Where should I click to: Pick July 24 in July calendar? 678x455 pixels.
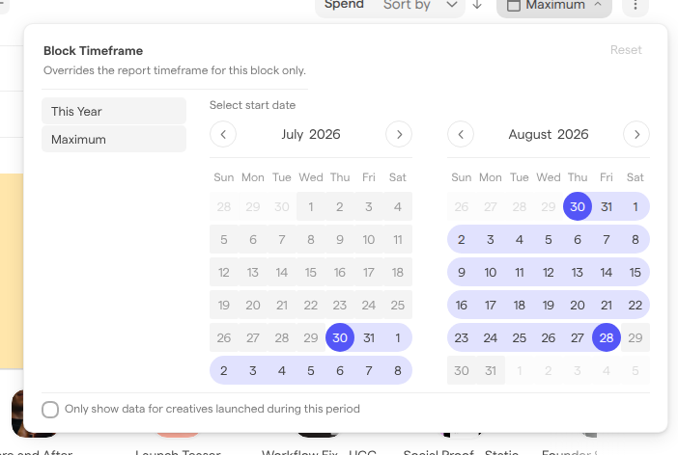(369, 306)
